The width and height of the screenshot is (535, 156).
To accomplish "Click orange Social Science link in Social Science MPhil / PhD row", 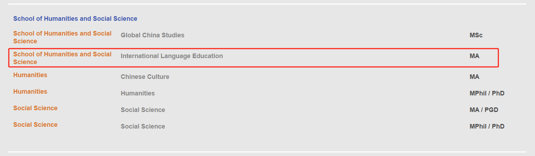I will pos(35,125).
